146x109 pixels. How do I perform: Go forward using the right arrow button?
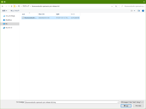click(x=6, y=6)
